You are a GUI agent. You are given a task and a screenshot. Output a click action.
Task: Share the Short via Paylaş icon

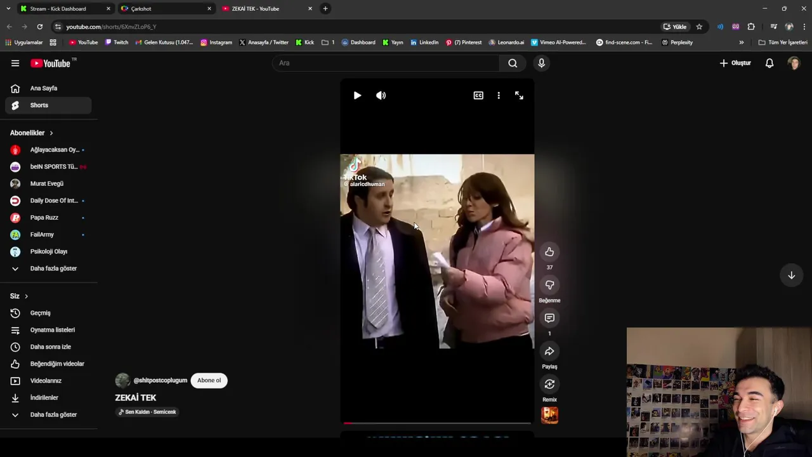click(x=549, y=351)
